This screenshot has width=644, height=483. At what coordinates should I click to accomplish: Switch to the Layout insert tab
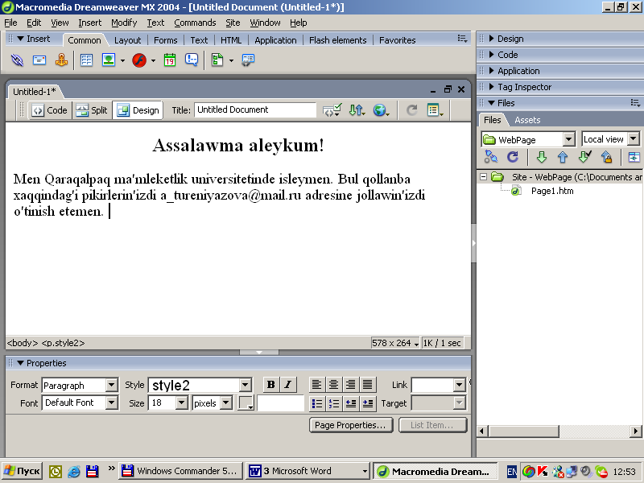(x=127, y=40)
